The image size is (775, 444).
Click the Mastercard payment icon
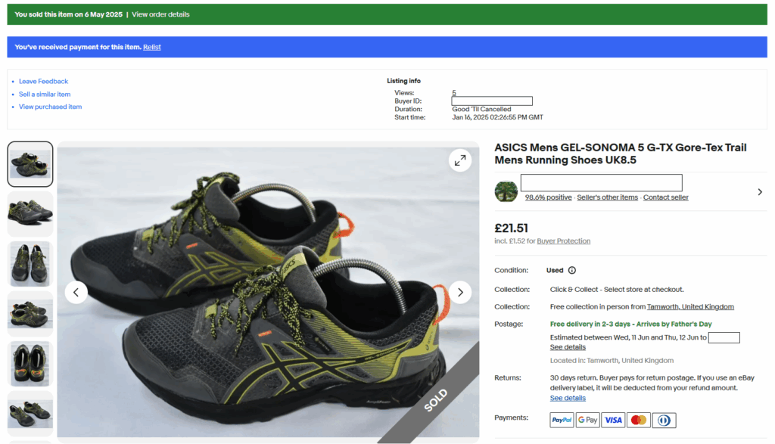click(x=639, y=421)
